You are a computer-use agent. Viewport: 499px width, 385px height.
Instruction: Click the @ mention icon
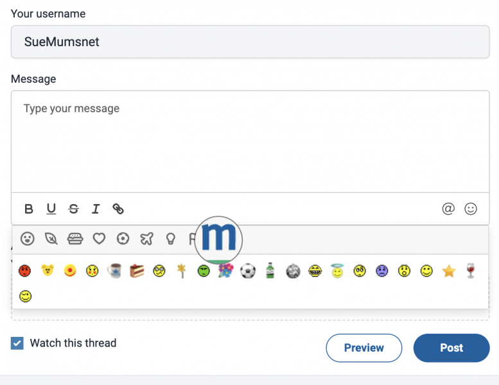pos(448,209)
